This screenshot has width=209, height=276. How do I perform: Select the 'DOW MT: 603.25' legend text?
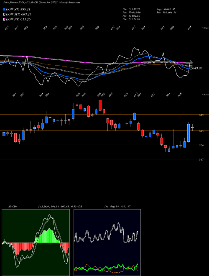tap(19, 15)
